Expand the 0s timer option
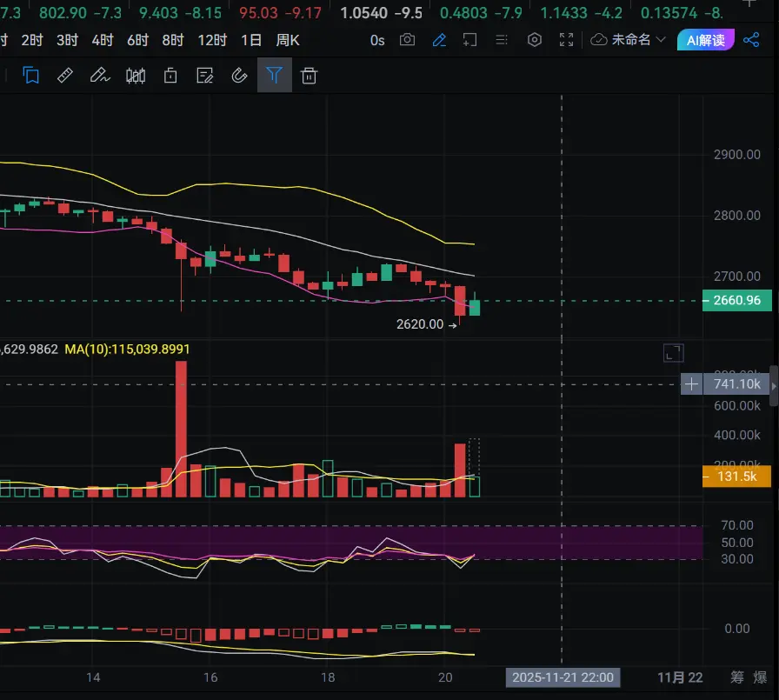The image size is (779, 700). (x=377, y=40)
